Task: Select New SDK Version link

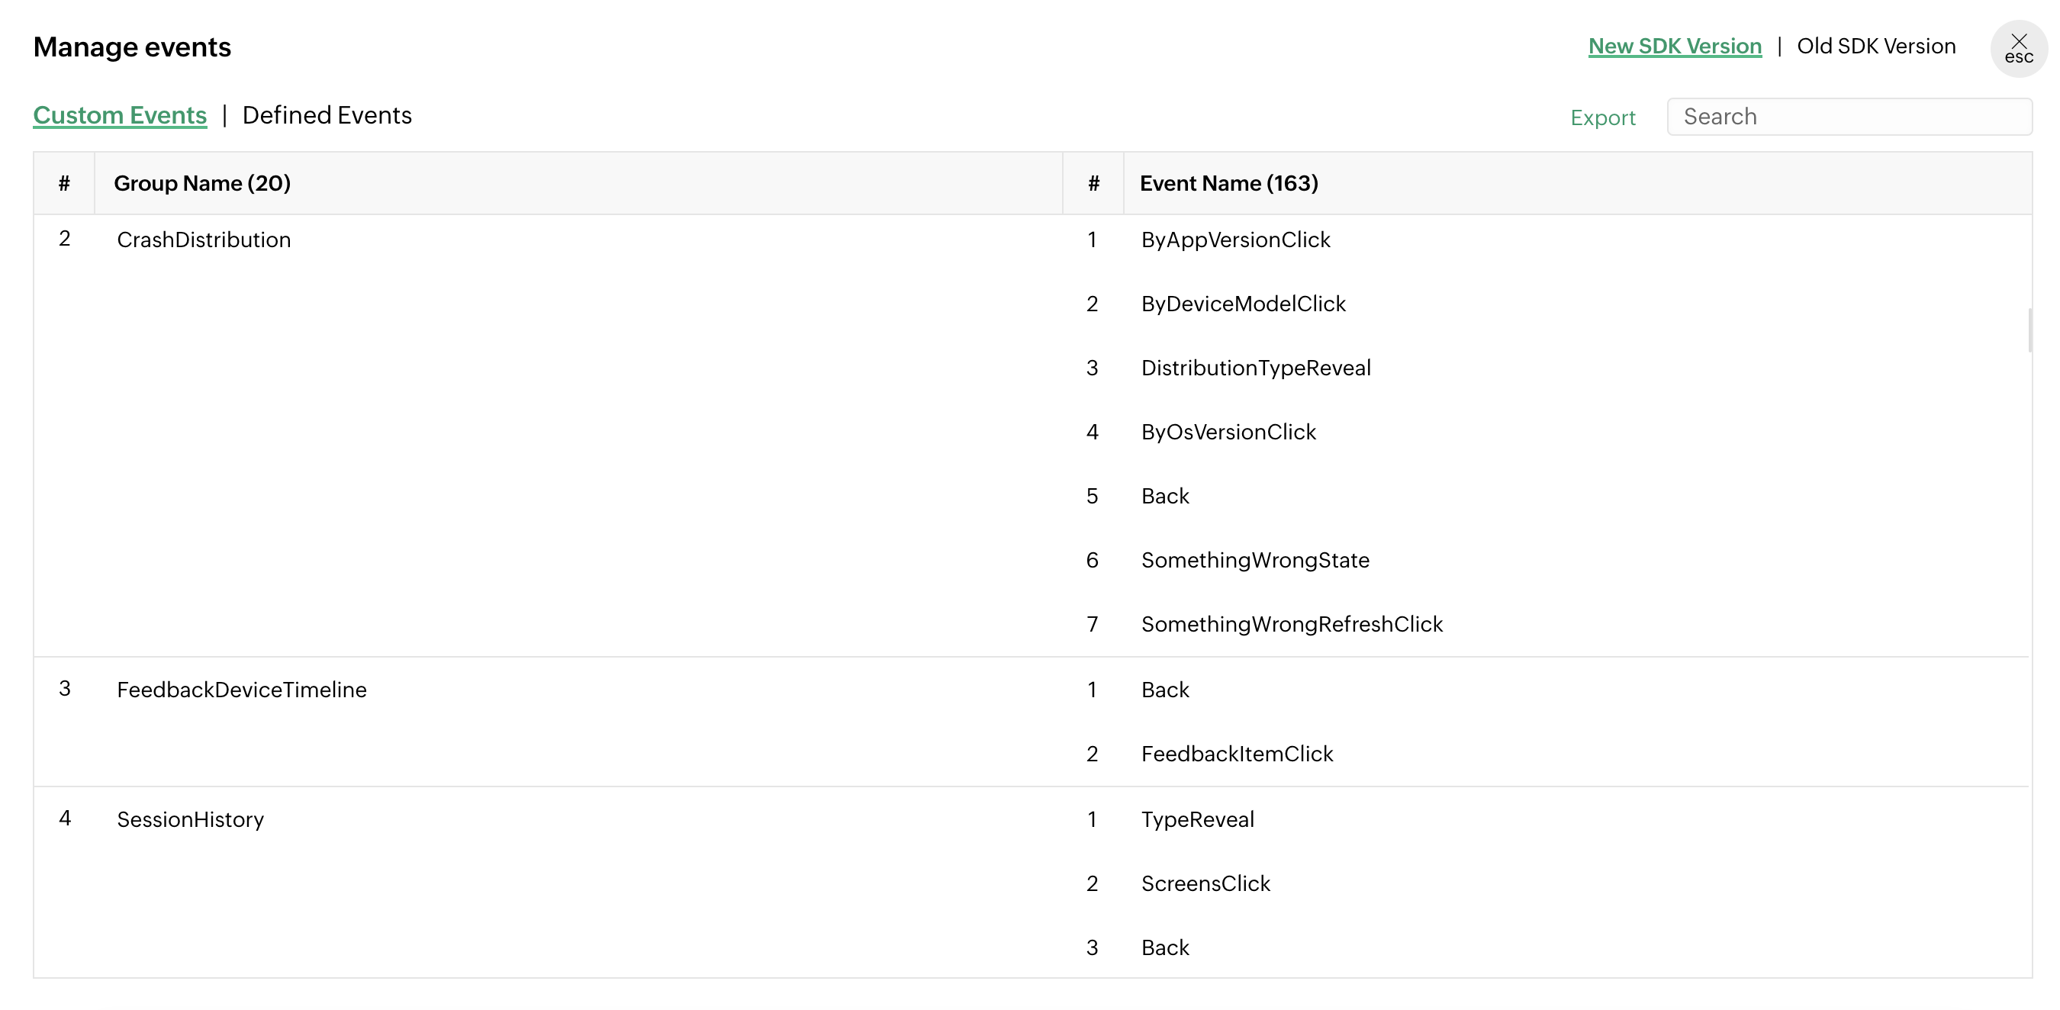Action: (1674, 47)
